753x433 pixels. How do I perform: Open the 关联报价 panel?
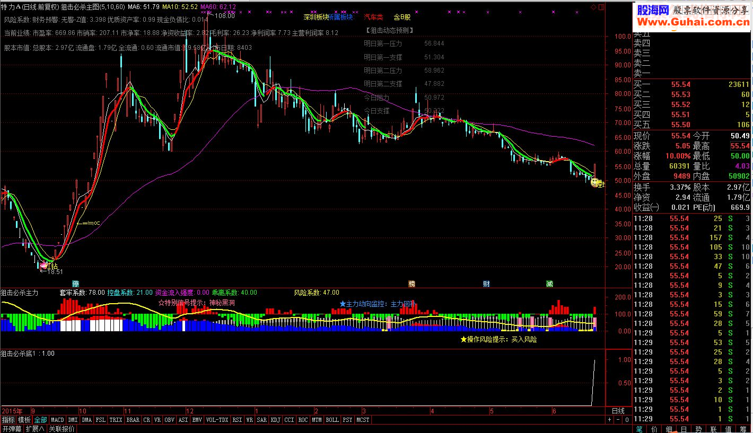62,429
